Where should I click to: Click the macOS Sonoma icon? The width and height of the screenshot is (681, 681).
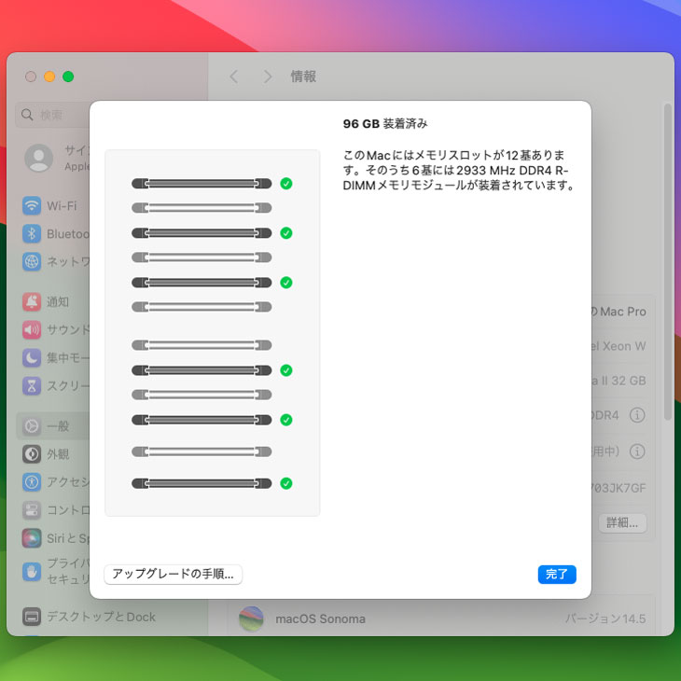click(x=251, y=618)
